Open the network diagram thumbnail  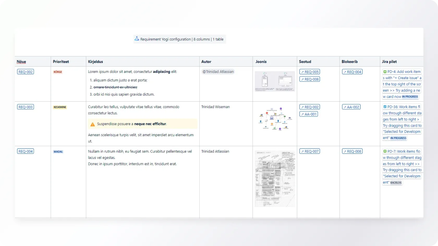[x=275, y=118]
